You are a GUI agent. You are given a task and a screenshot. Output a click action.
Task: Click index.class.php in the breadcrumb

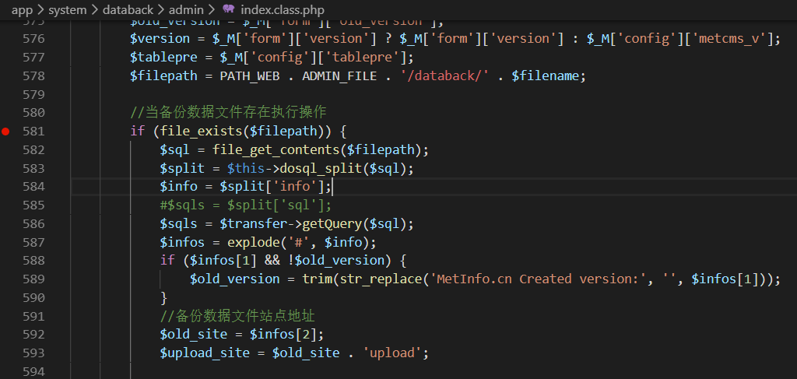pyautogui.click(x=282, y=9)
